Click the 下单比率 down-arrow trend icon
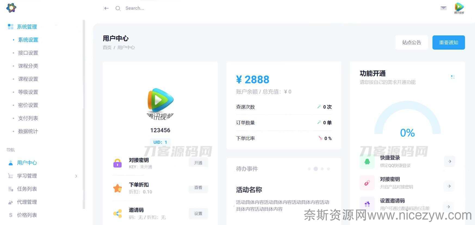475x225 pixels. pos(320,138)
